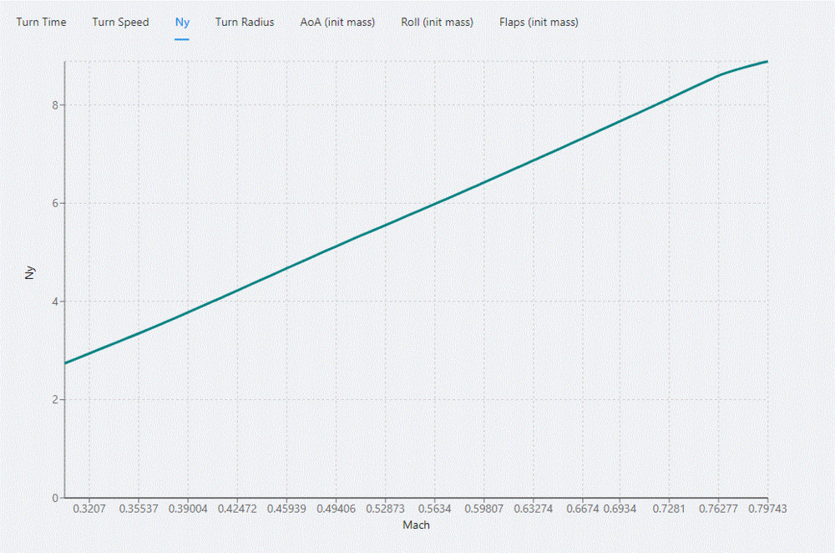Click the 0.6934 Mach tick label

tap(620, 508)
